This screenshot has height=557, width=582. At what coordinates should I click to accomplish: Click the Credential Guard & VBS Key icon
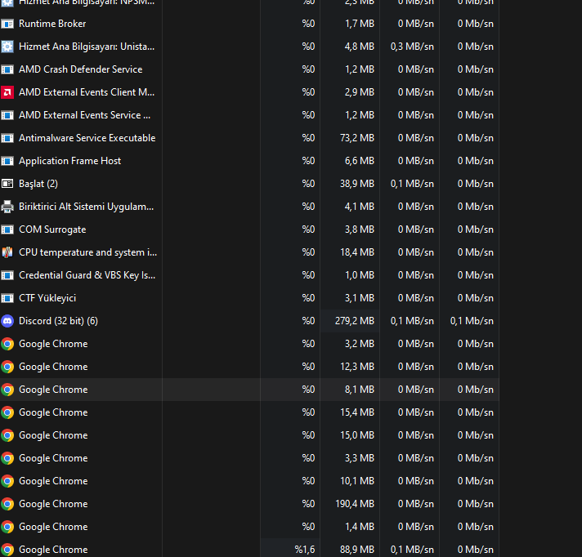[7, 275]
